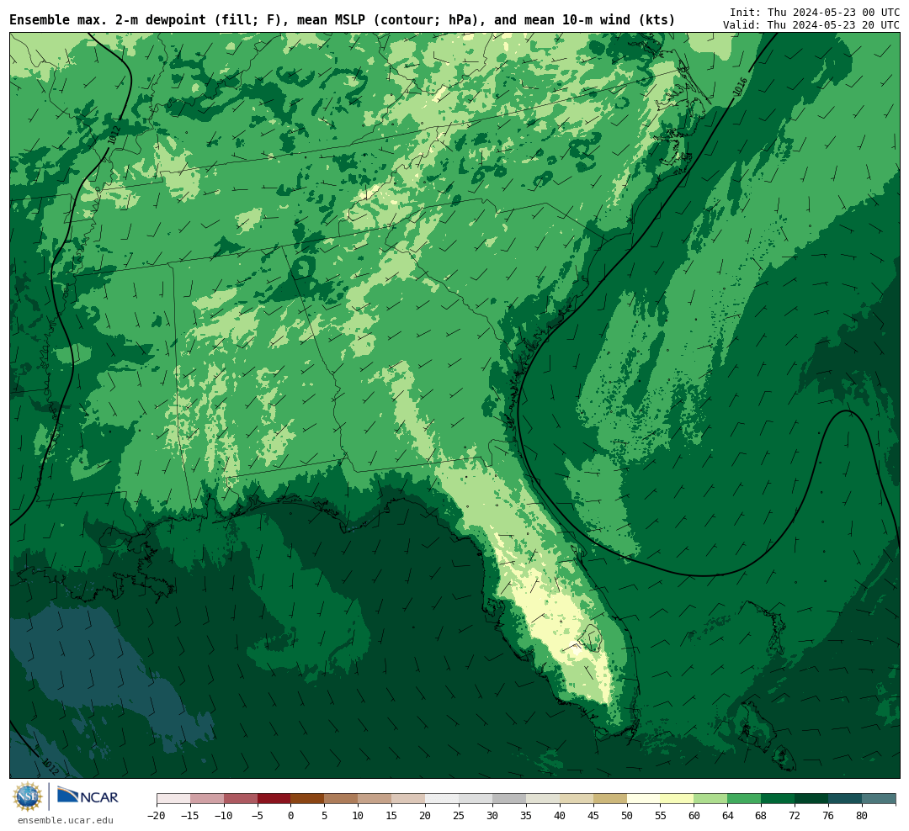Click the colorbar tick label 50

pos(627,816)
